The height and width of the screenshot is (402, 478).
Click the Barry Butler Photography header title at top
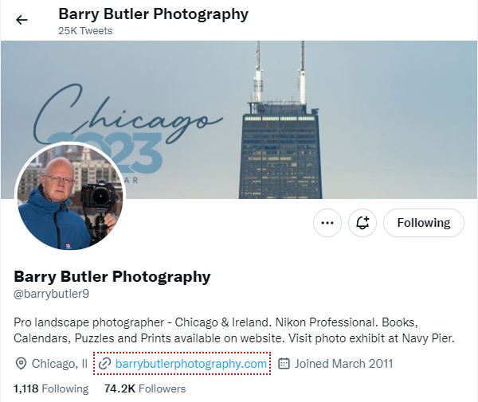(153, 14)
